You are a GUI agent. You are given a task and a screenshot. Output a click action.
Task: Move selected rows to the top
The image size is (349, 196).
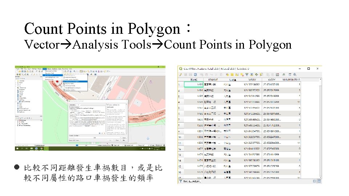click(x=252, y=75)
